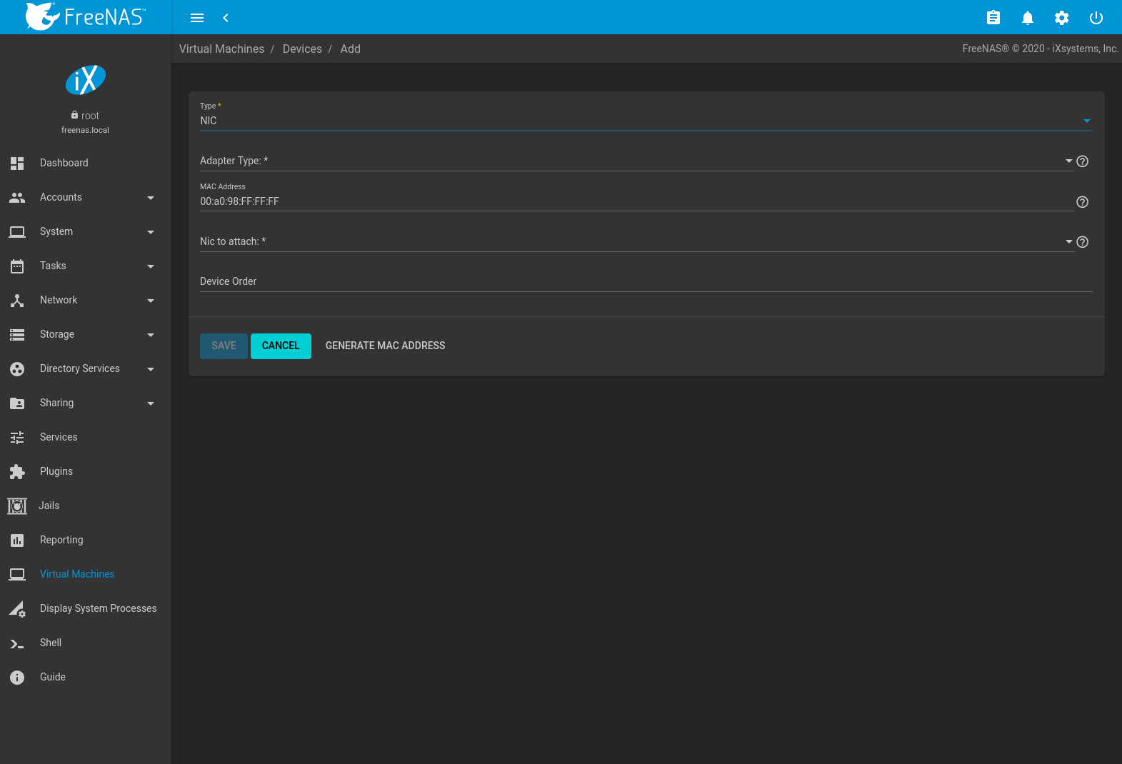Click the Device Order input field
The width and height of the screenshot is (1122, 764).
(x=643, y=282)
